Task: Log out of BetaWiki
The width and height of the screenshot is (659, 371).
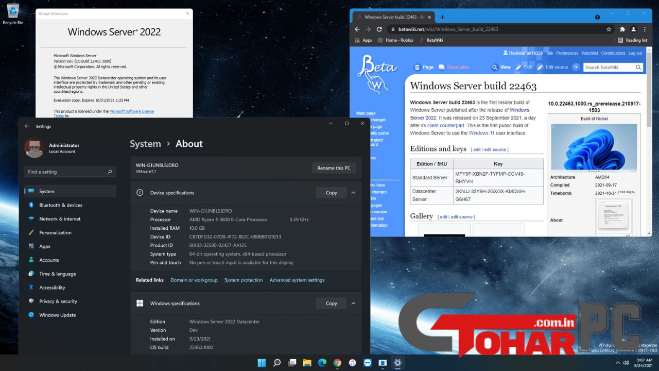Action: [635, 53]
